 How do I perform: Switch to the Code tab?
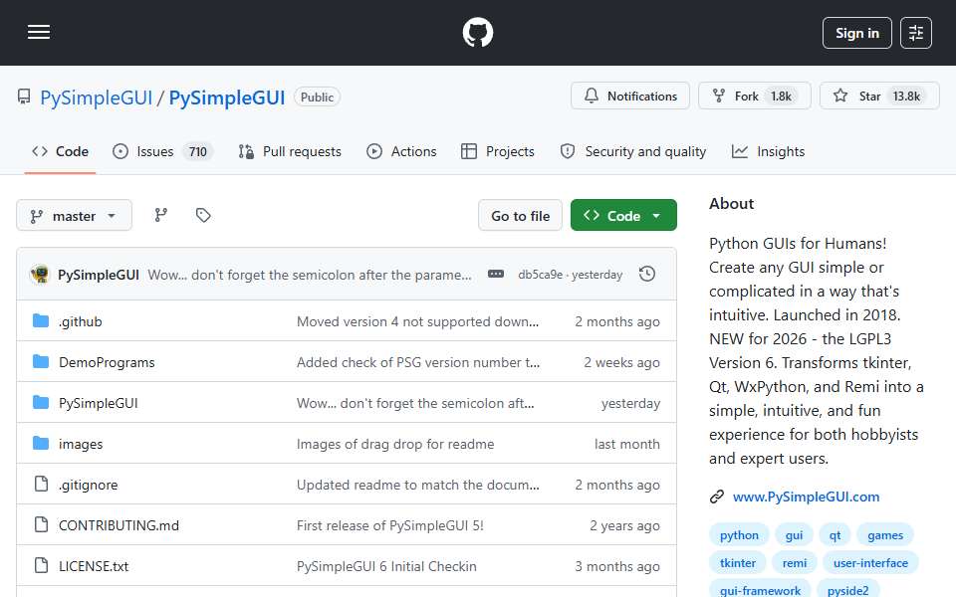point(60,151)
